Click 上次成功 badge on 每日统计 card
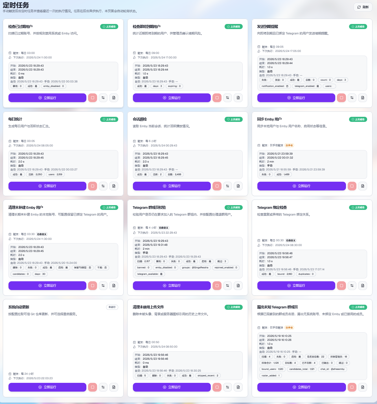The width and height of the screenshot is (377, 404). point(109,119)
